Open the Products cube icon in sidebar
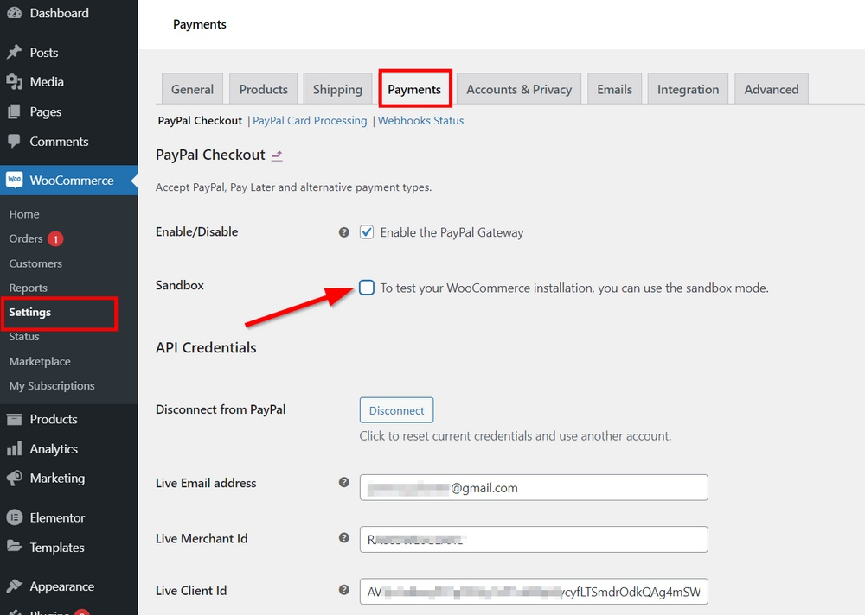The width and height of the screenshot is (865, 615). point(16,419)
